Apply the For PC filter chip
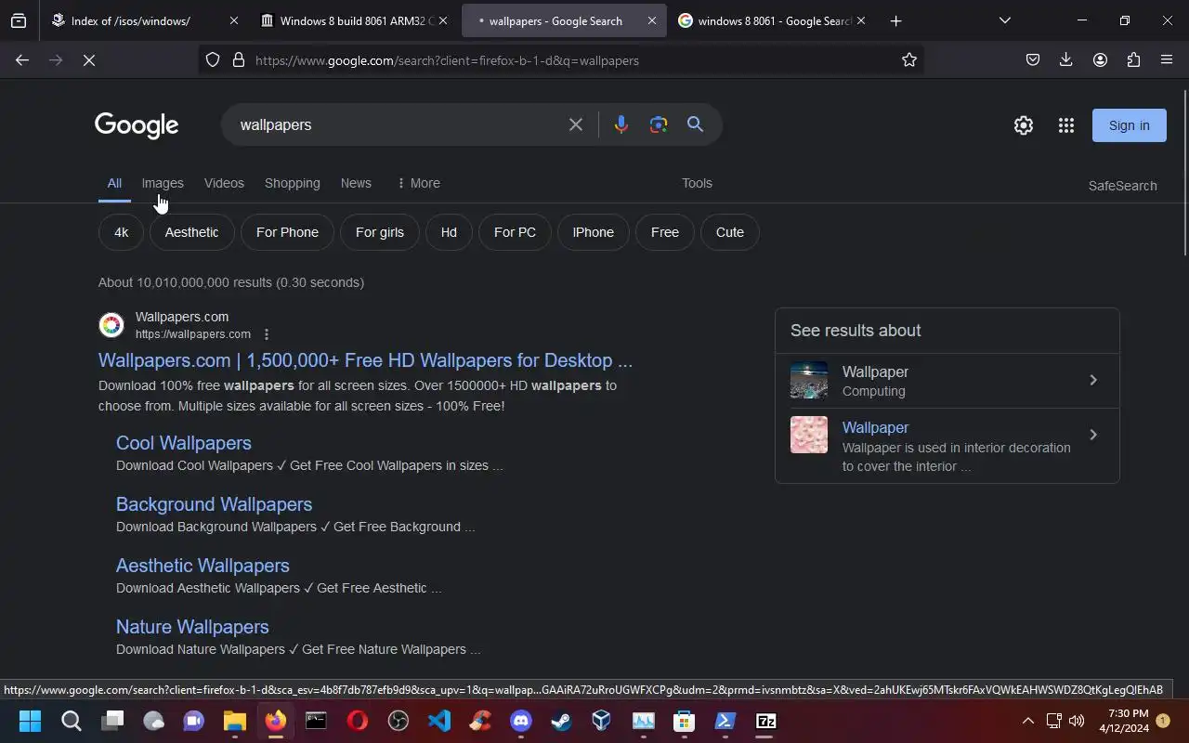Screen dimensions: 1189x743 [515, 232]
